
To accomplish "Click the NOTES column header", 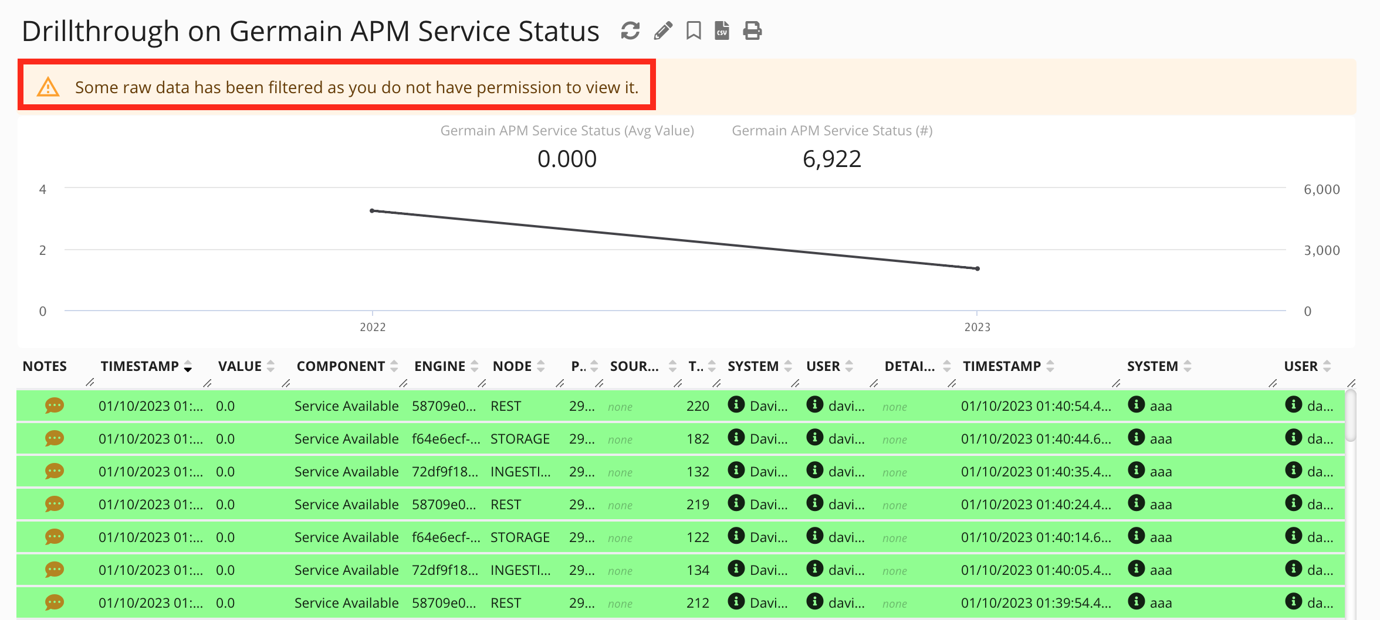I will pyautogui.click(x=45, y=366).
